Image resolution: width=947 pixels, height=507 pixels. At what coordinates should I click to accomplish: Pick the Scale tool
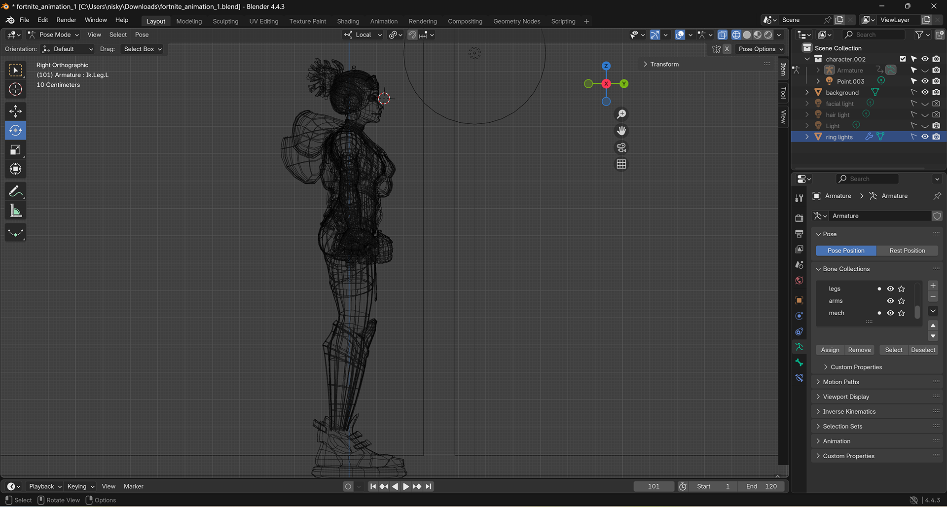[15, 150]
